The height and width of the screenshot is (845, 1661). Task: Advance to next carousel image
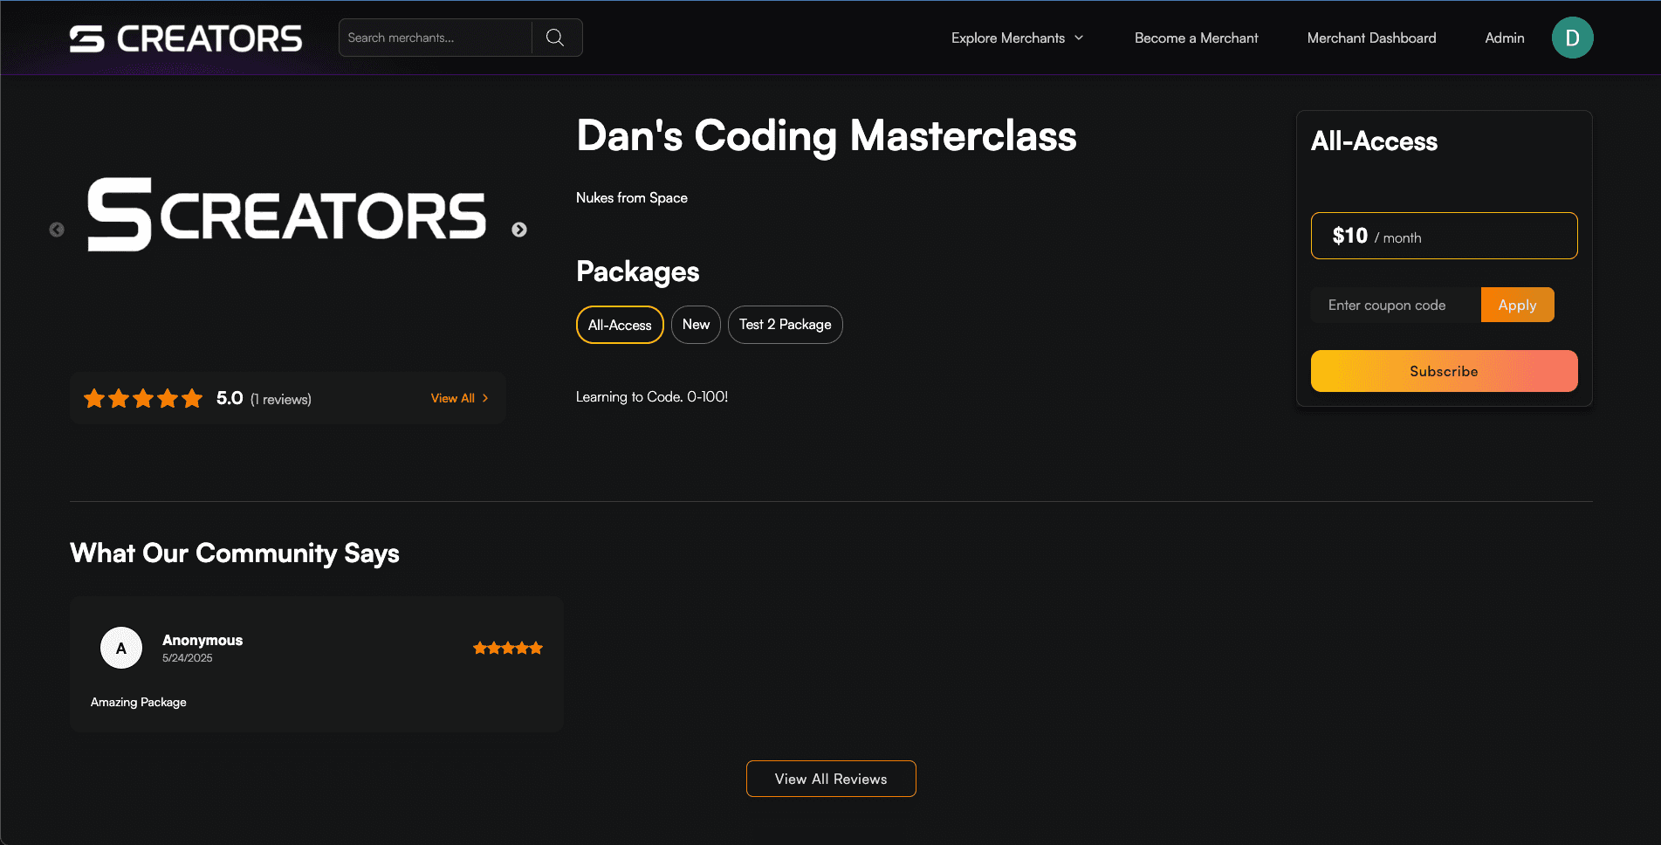click(x=519, y=230)
